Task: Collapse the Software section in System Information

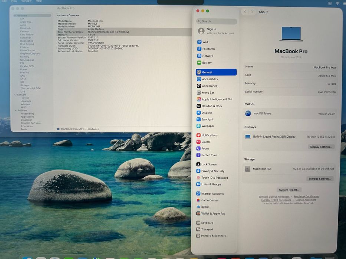Action: (16, 111)
